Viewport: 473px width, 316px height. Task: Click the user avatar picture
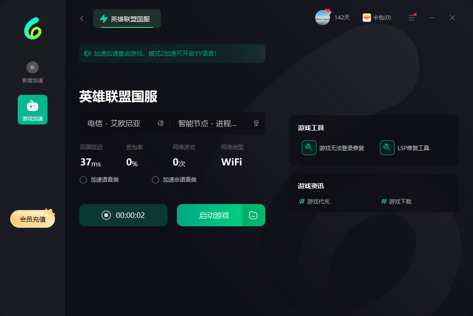click(x=322, y=18)
